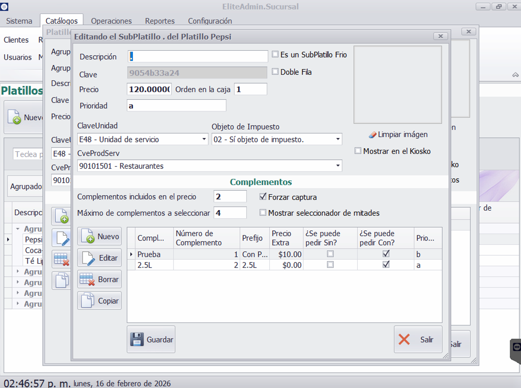Click the Nuevo complemento icon
The height and width of the screenshot is (388, 521).
click(x=88, y=236)
